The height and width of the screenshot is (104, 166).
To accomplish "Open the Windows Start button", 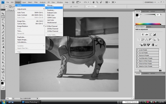I will click(x=4, y=102).
